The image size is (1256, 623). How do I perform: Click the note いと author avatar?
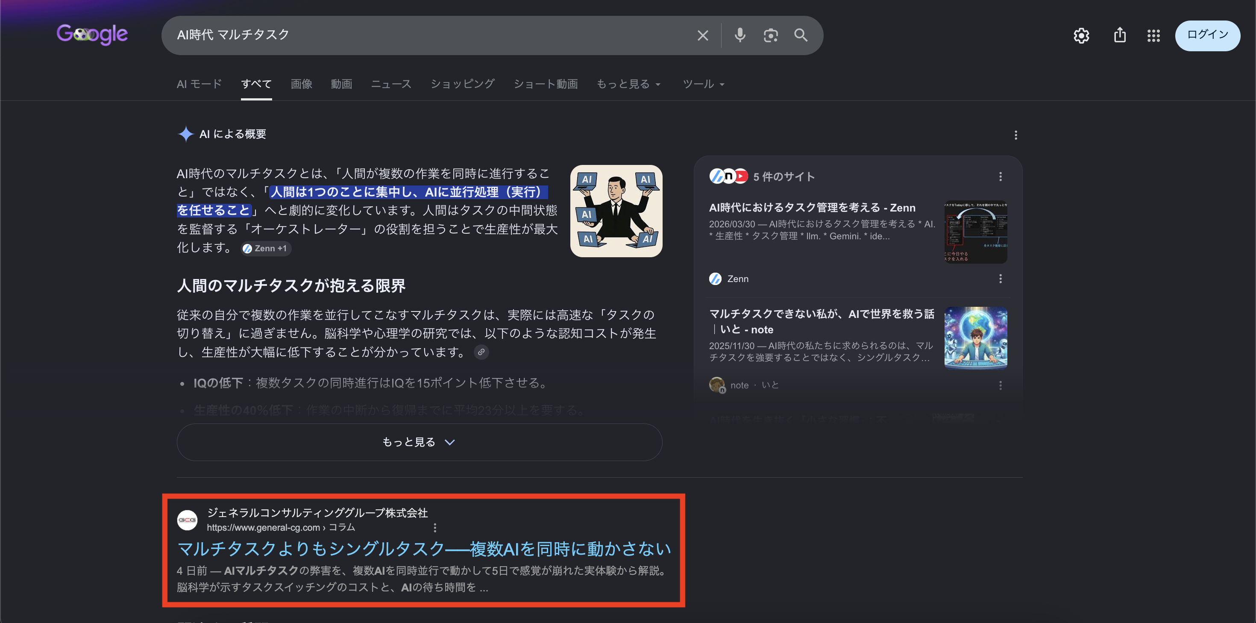(717, 385)
